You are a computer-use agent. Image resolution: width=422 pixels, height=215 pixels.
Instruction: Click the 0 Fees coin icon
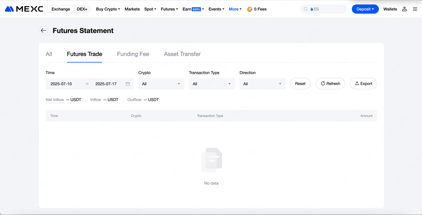[x=250, y=9]
